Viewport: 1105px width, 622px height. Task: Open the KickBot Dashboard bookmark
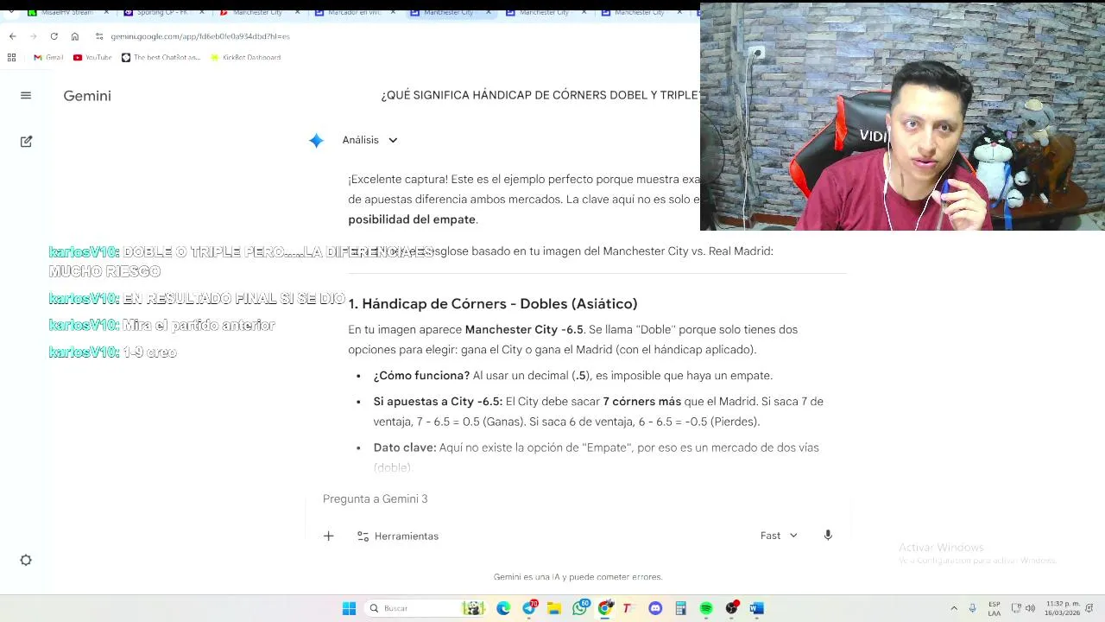click(x=246, y=57)
